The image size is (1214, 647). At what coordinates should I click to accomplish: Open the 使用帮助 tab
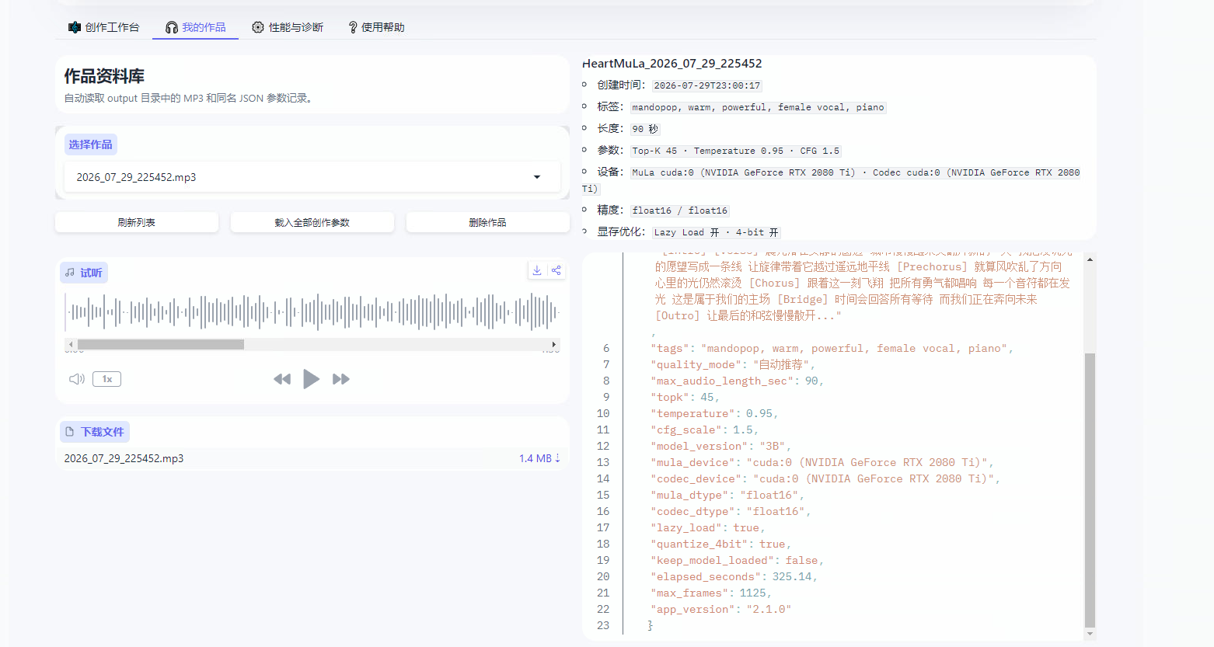pyautogui.click(x=376, y=27)
